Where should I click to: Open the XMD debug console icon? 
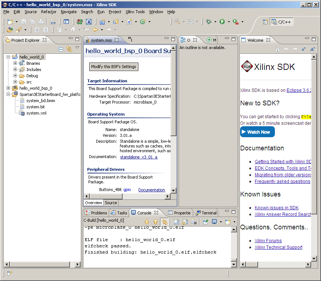click(x=89, y=22)
